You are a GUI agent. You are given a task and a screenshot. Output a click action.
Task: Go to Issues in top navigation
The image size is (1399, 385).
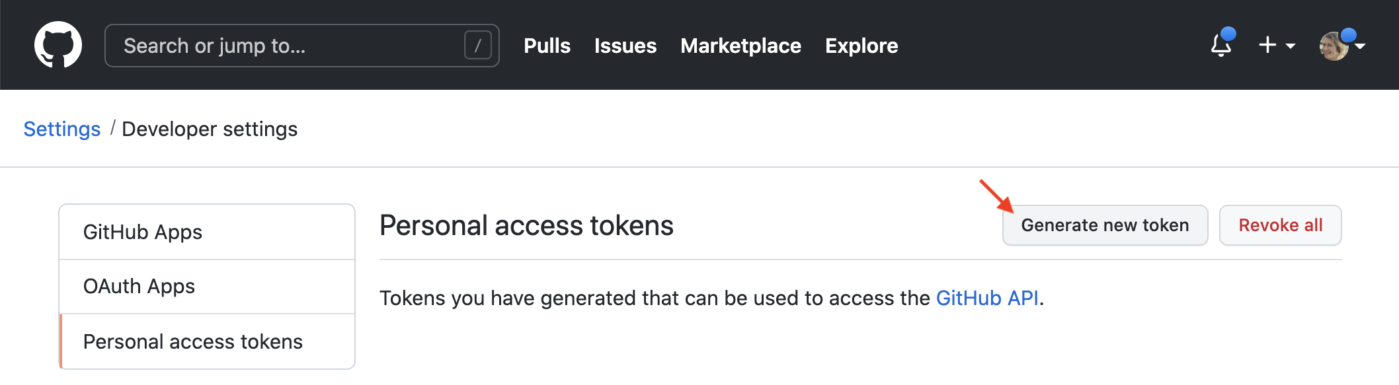[625, 46]
